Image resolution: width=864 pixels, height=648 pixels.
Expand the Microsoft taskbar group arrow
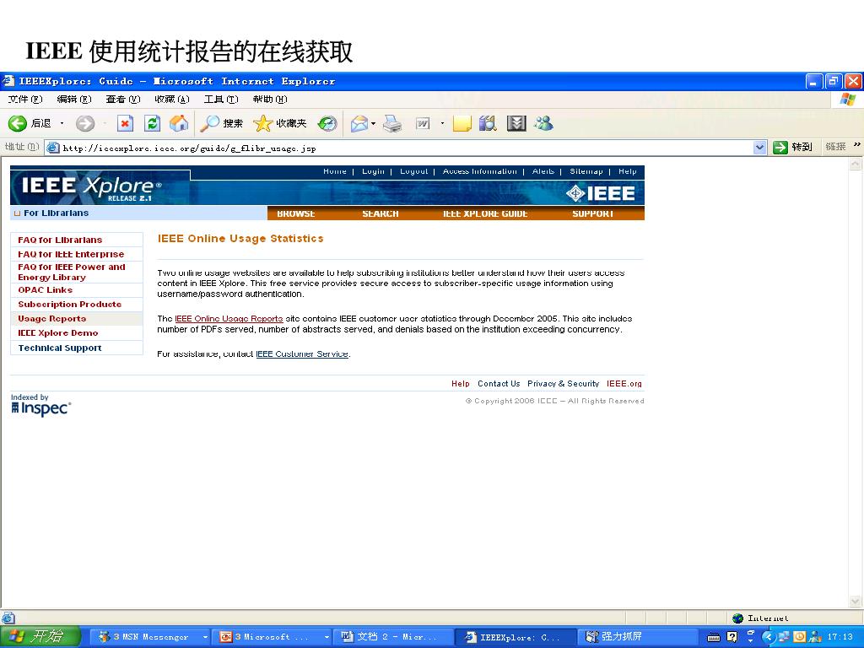(327, 637)
